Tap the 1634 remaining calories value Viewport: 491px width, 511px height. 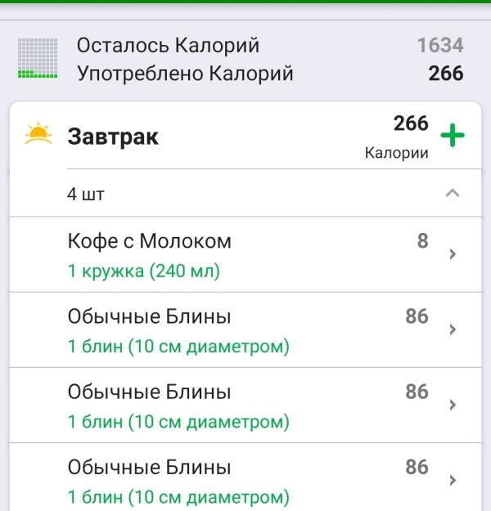click(x=440, y=45)
